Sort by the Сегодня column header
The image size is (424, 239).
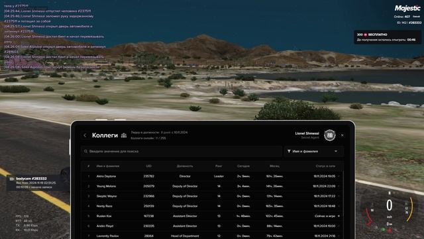(x=243, y=166)
